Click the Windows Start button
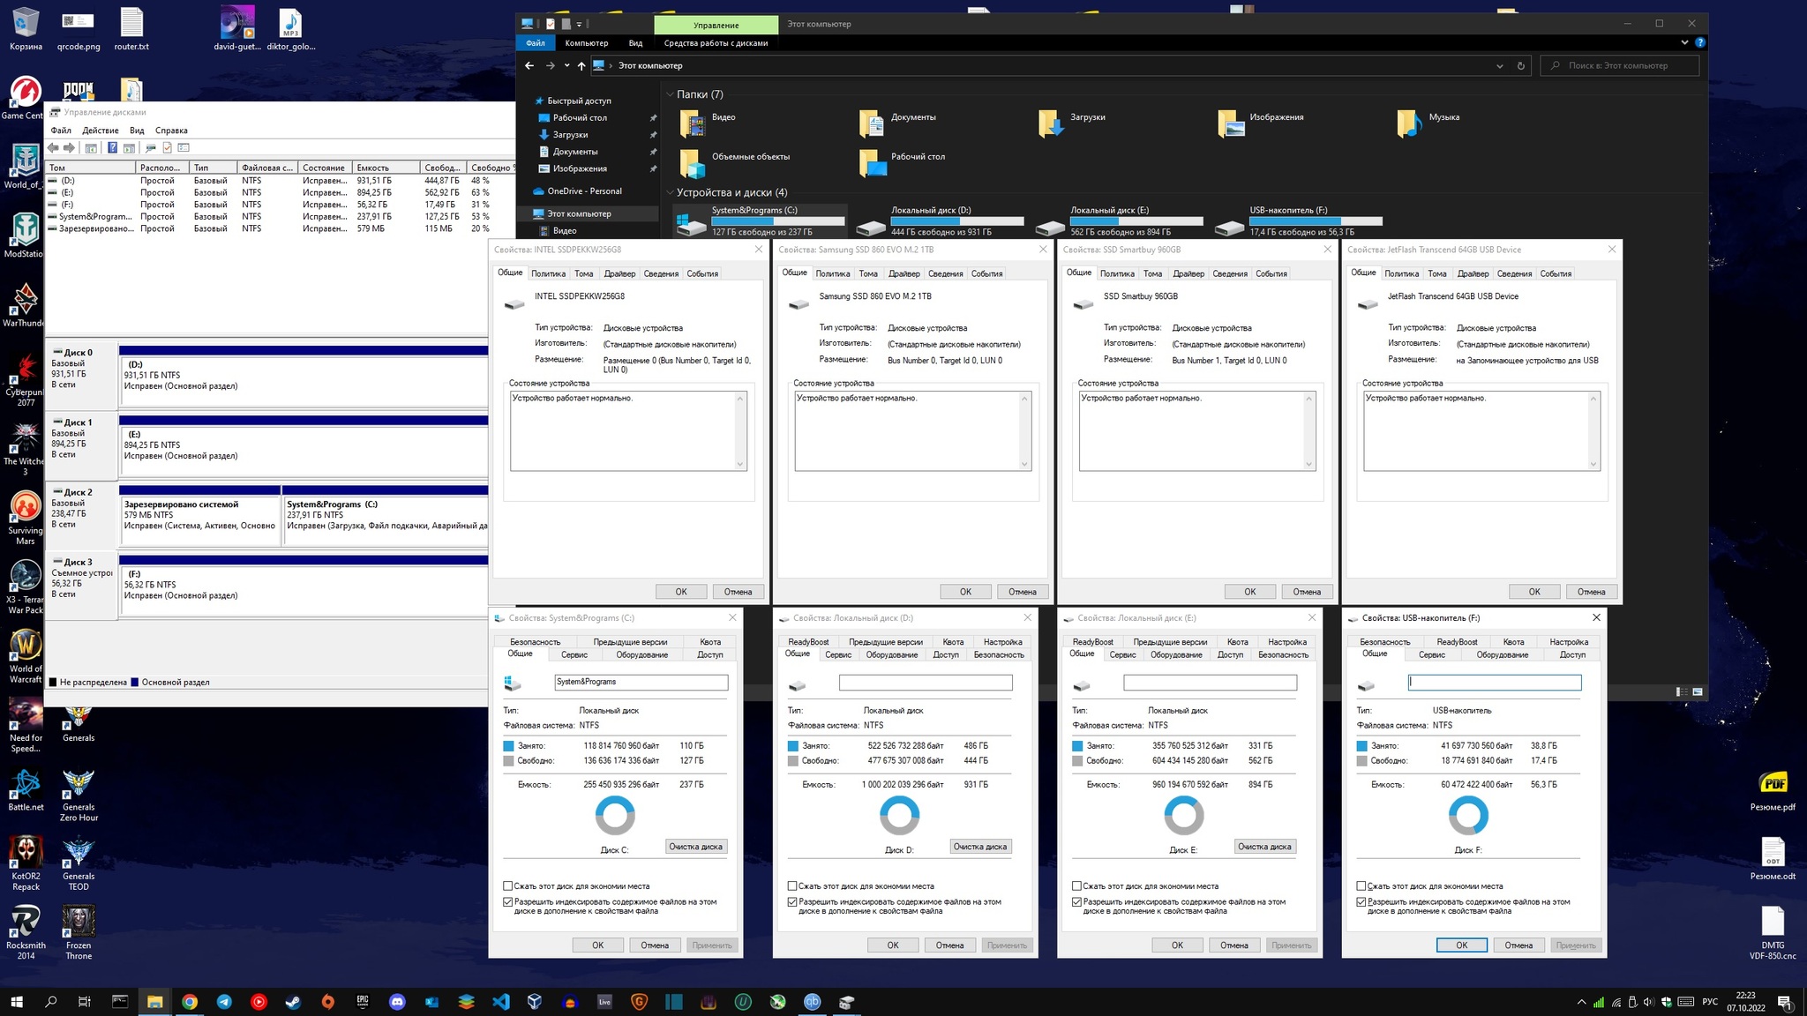Image resolution: width=1807 pixels, height=1016 pixels. pyautogui.click(x=17, y=1002)
